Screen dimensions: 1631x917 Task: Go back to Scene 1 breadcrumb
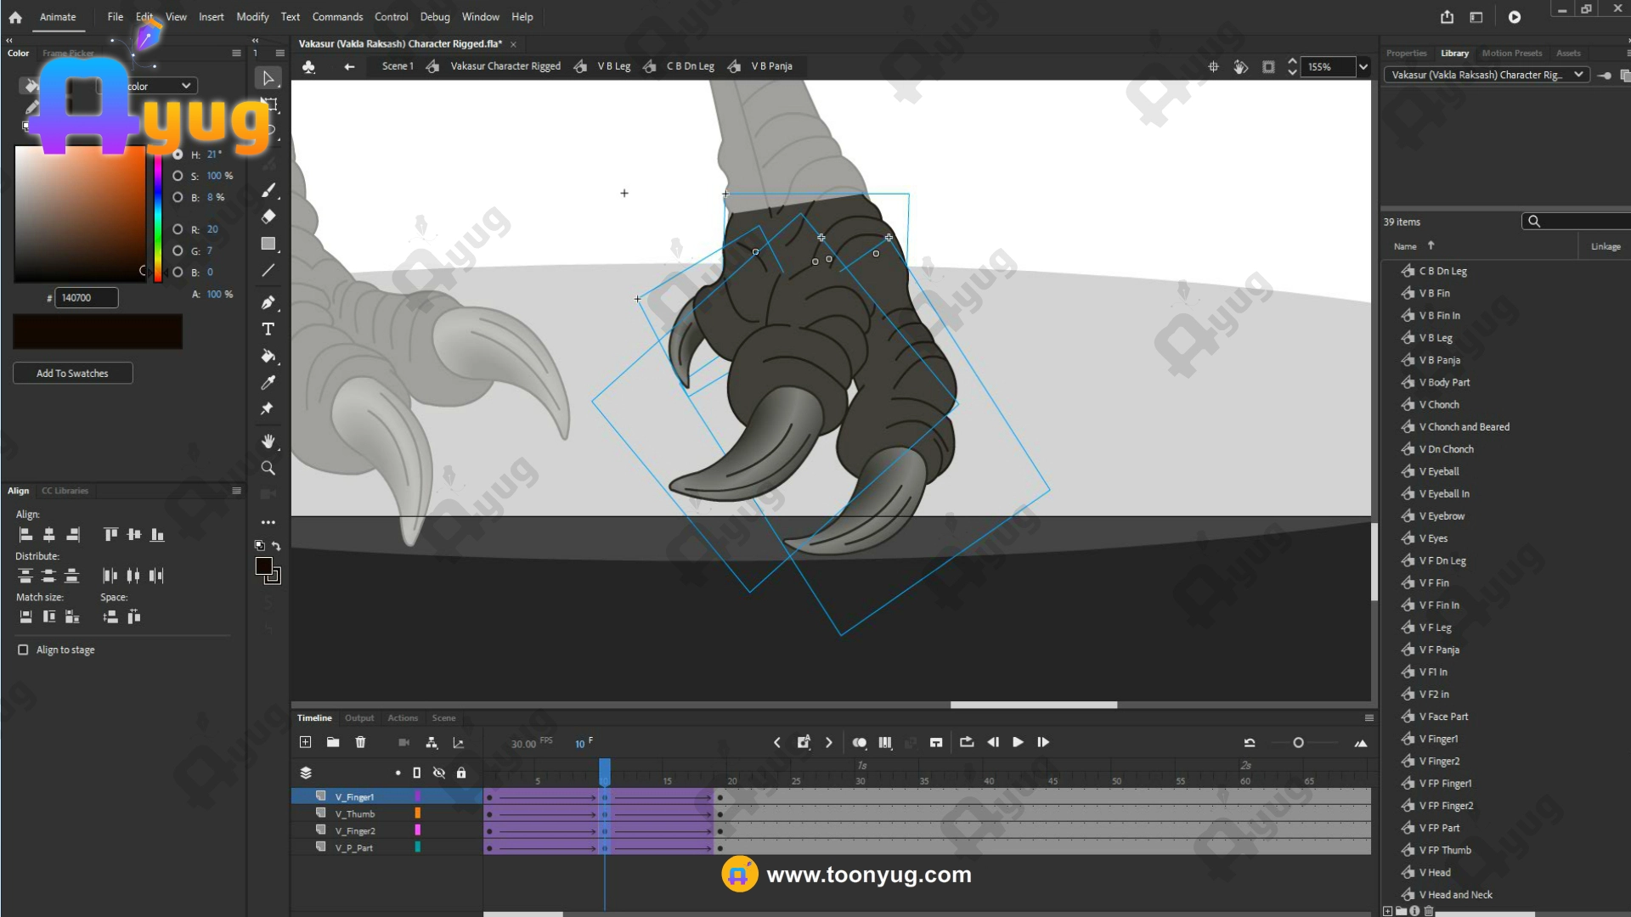tap(397, 66)
